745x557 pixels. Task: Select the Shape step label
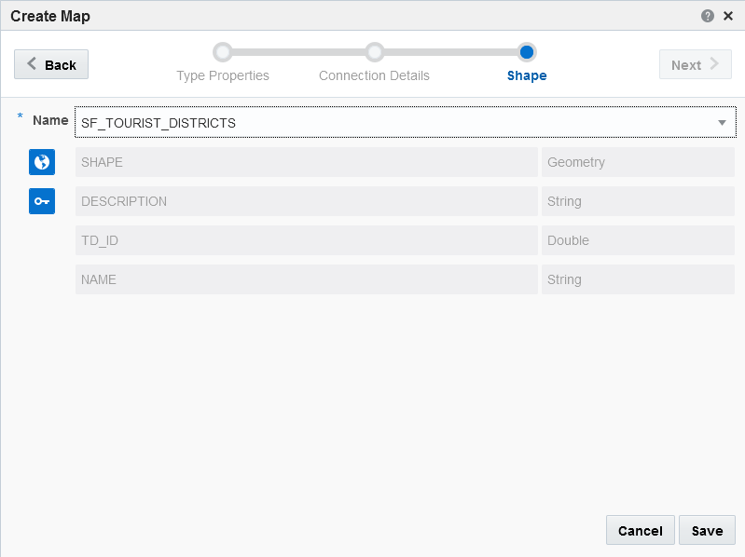[x=527, y=75]
